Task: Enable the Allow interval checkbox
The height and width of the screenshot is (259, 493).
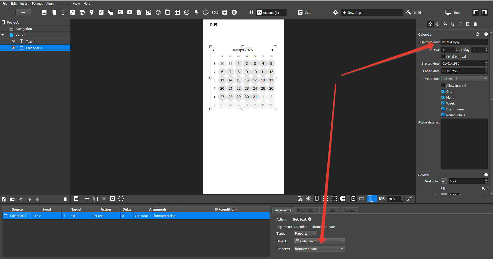Action: pos(443,86)
